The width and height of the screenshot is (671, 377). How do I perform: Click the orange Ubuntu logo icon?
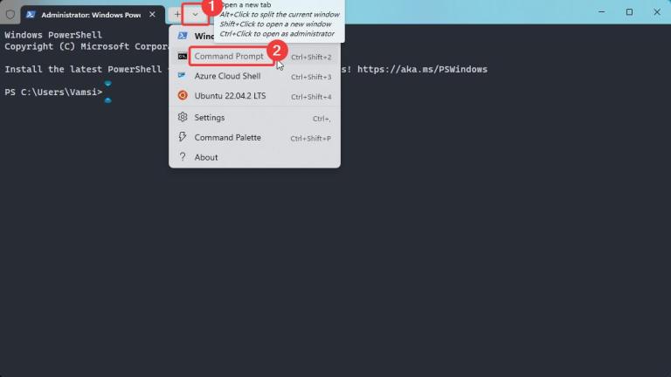183,95
